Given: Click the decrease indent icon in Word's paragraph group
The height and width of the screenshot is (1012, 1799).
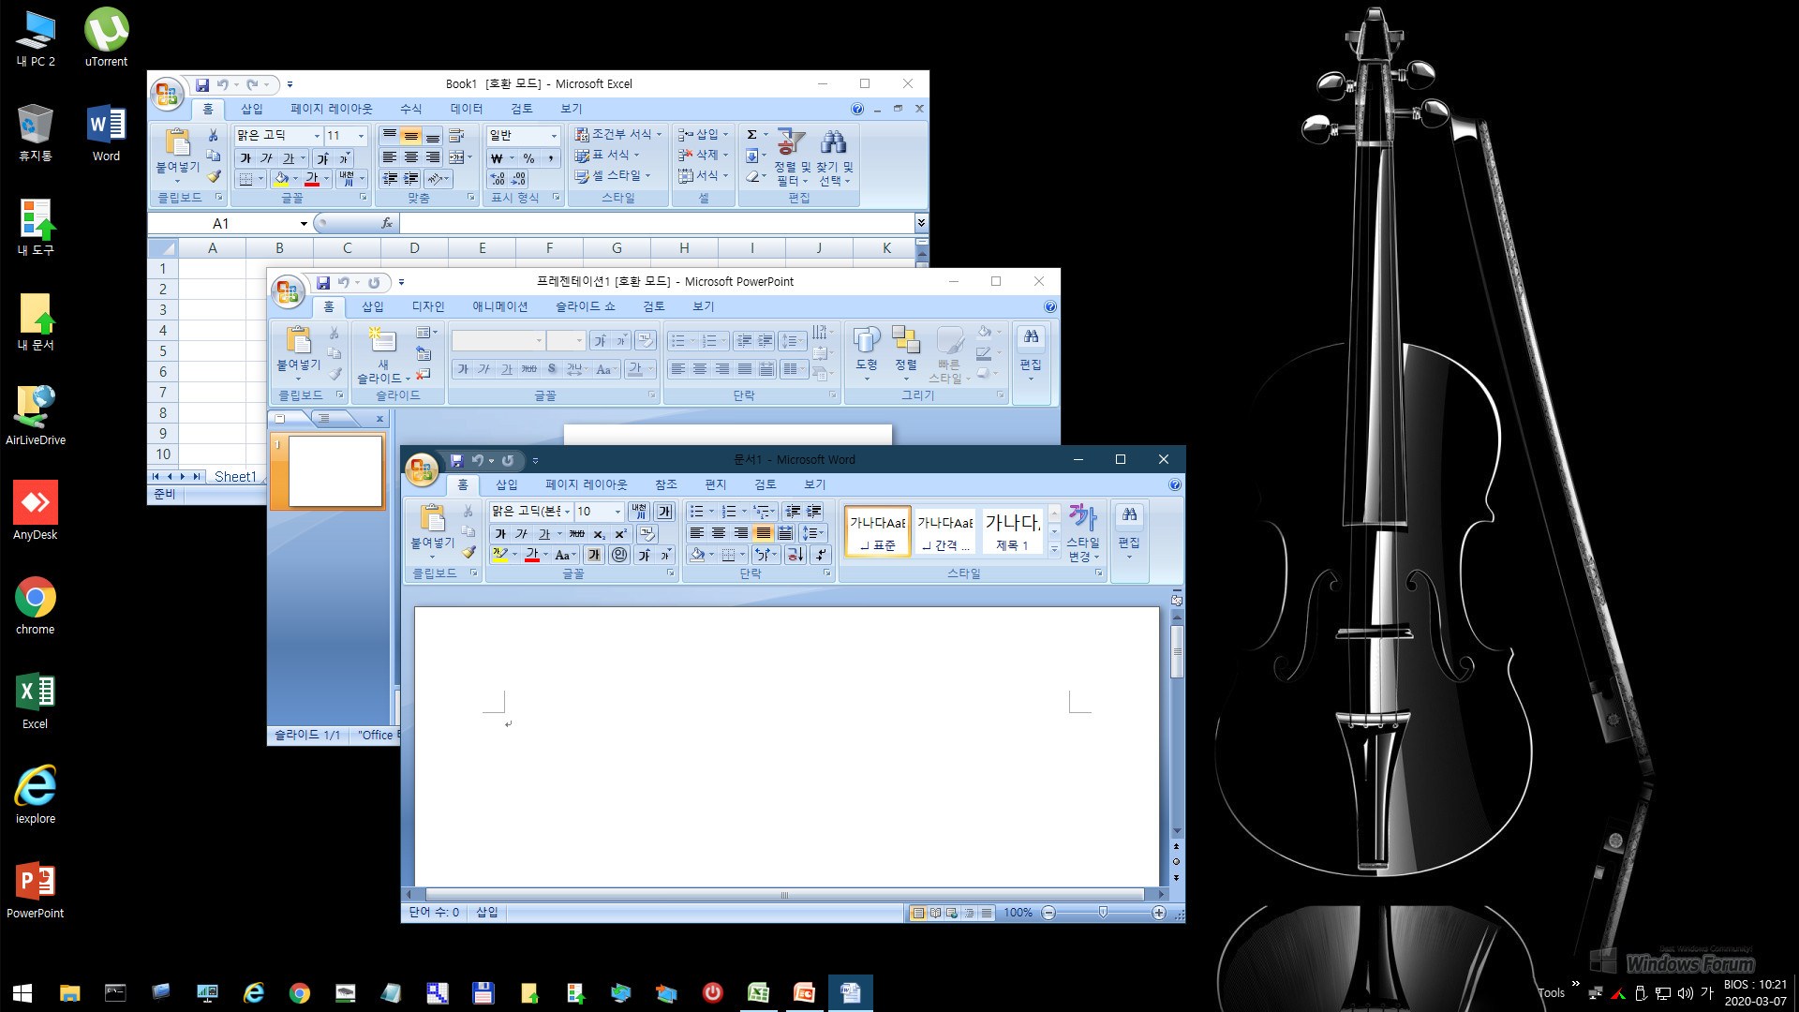Looking at the screenshot, I should pyautogui.click(x=793, y=511).
